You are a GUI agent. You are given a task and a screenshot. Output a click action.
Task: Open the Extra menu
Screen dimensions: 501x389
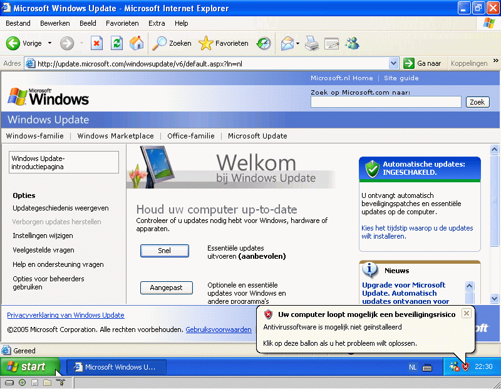click(157, 23)
